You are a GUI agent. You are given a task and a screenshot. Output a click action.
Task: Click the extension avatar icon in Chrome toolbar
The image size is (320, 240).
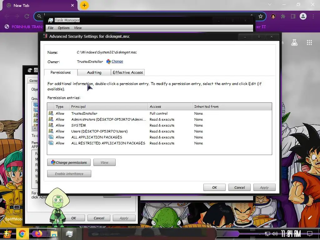click(273, 16)
